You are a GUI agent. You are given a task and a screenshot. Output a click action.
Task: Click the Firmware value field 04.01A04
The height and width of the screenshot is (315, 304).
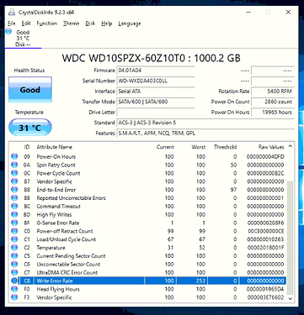[156, 71]
